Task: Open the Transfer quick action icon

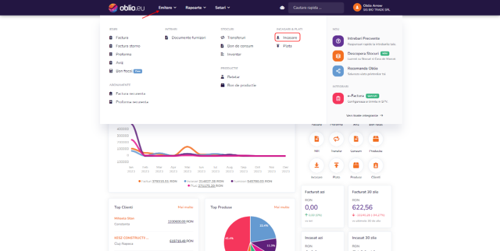Action: 337,139
